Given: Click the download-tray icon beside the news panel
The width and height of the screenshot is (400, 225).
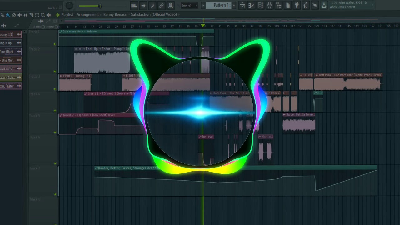Looking at the screenshot, I should click(x=324, y=5).
